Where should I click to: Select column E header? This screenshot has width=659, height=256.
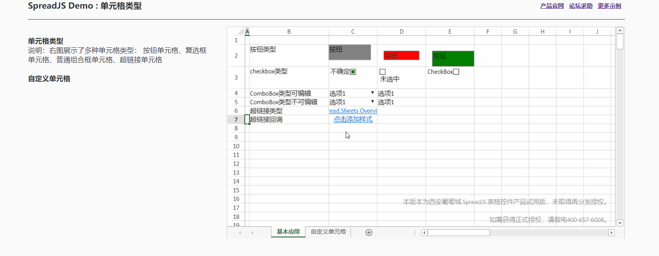pyautogui.click(x=450, y=32)
